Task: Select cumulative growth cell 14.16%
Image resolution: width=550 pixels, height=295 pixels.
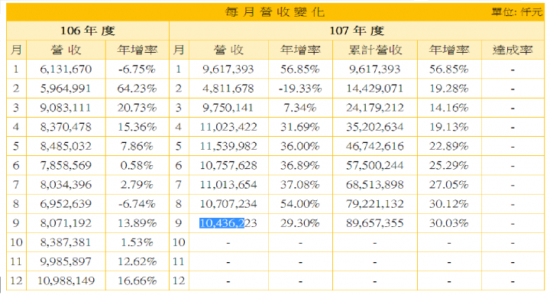Action: tap(449, 108)
